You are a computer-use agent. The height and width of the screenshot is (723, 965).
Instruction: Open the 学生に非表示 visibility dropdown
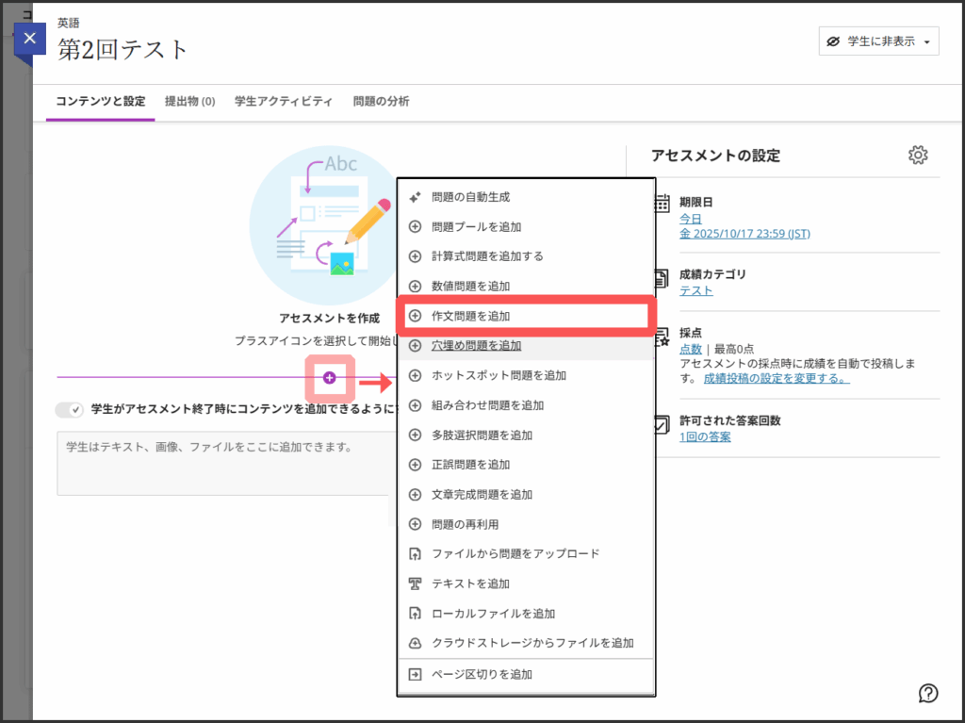(x=878, y=41)
